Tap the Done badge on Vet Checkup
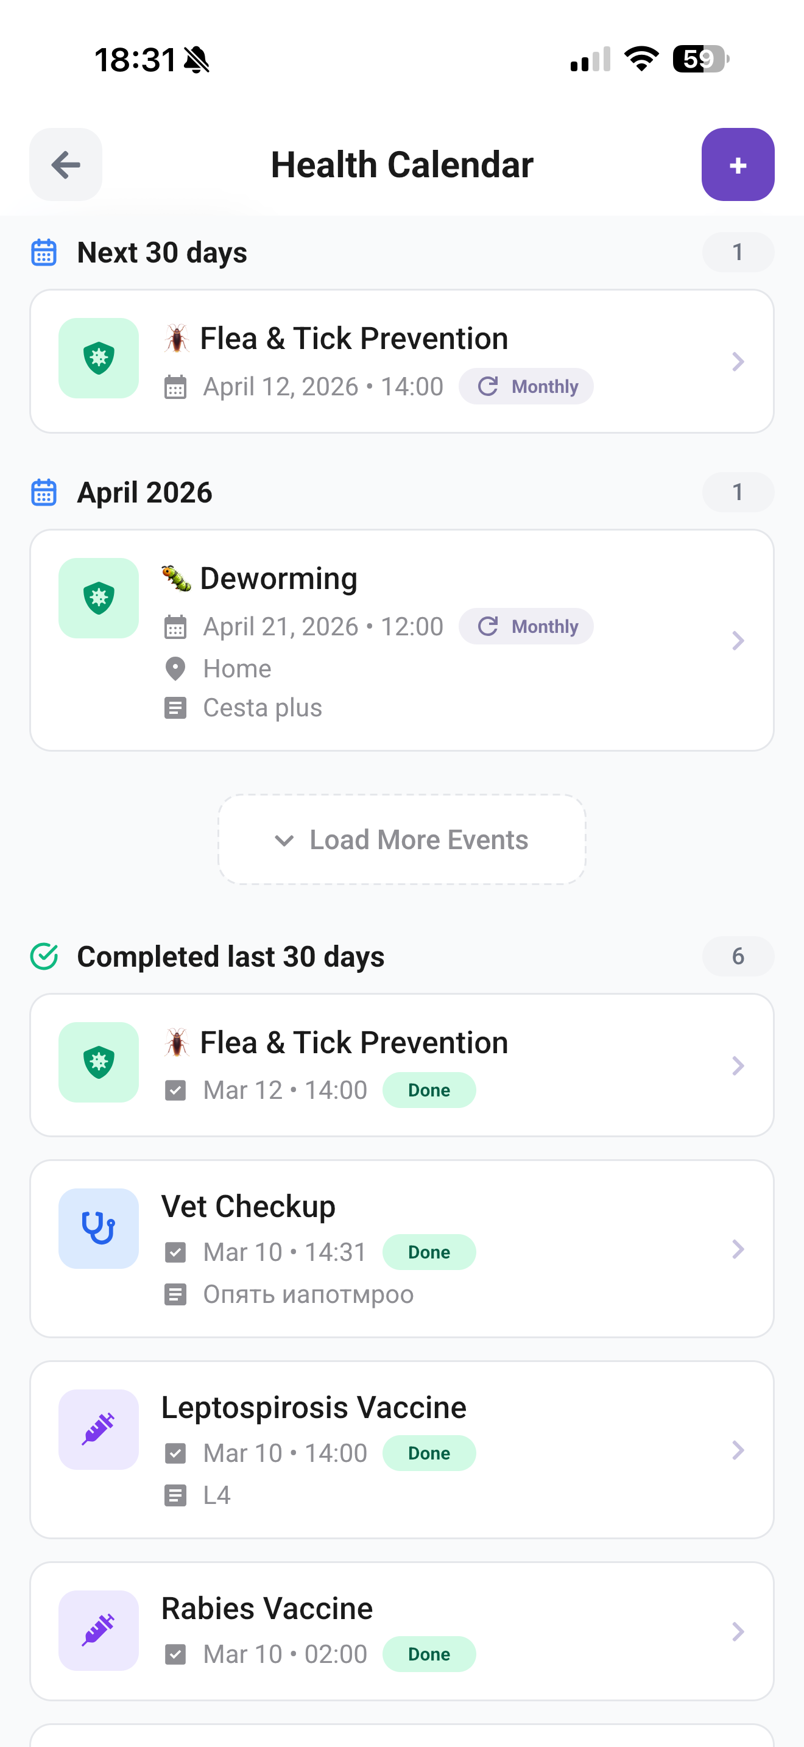Screen dimensions: 804x1747 tap(428, 1251)
